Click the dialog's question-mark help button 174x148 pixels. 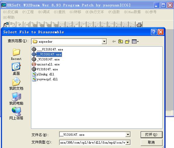pyautogui.click(x=154, y=32)
